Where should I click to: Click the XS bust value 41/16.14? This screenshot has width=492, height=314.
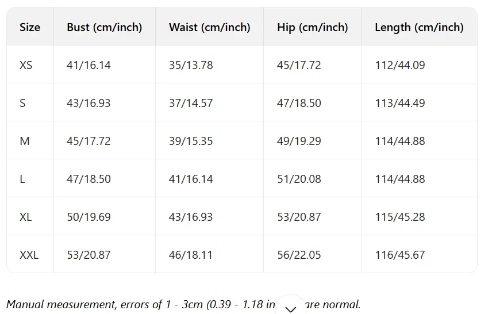89,65
